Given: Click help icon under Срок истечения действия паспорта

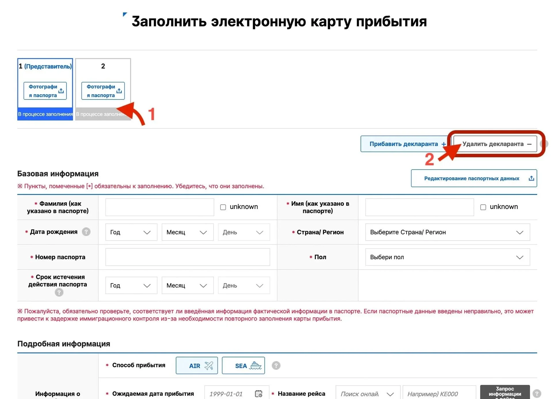Looking at the screenshot, I should [x=59, y=293].
